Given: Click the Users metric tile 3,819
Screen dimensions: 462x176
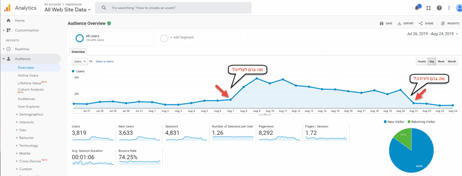Looking at the screenshot, I should 92,133.
